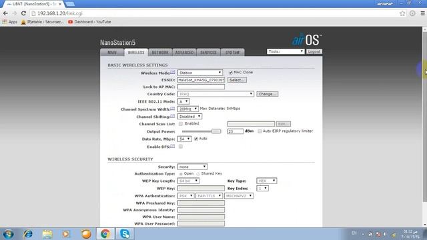The height and width of the screenshot is (240, 427).
Task: Open Channel Shifting help icon
Action: point(173,116)
